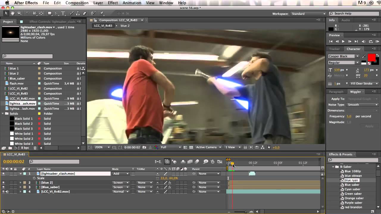This screenshot has height=214, width=381.
Task: Open Normal blending mode dropdown
Action: 121,191
